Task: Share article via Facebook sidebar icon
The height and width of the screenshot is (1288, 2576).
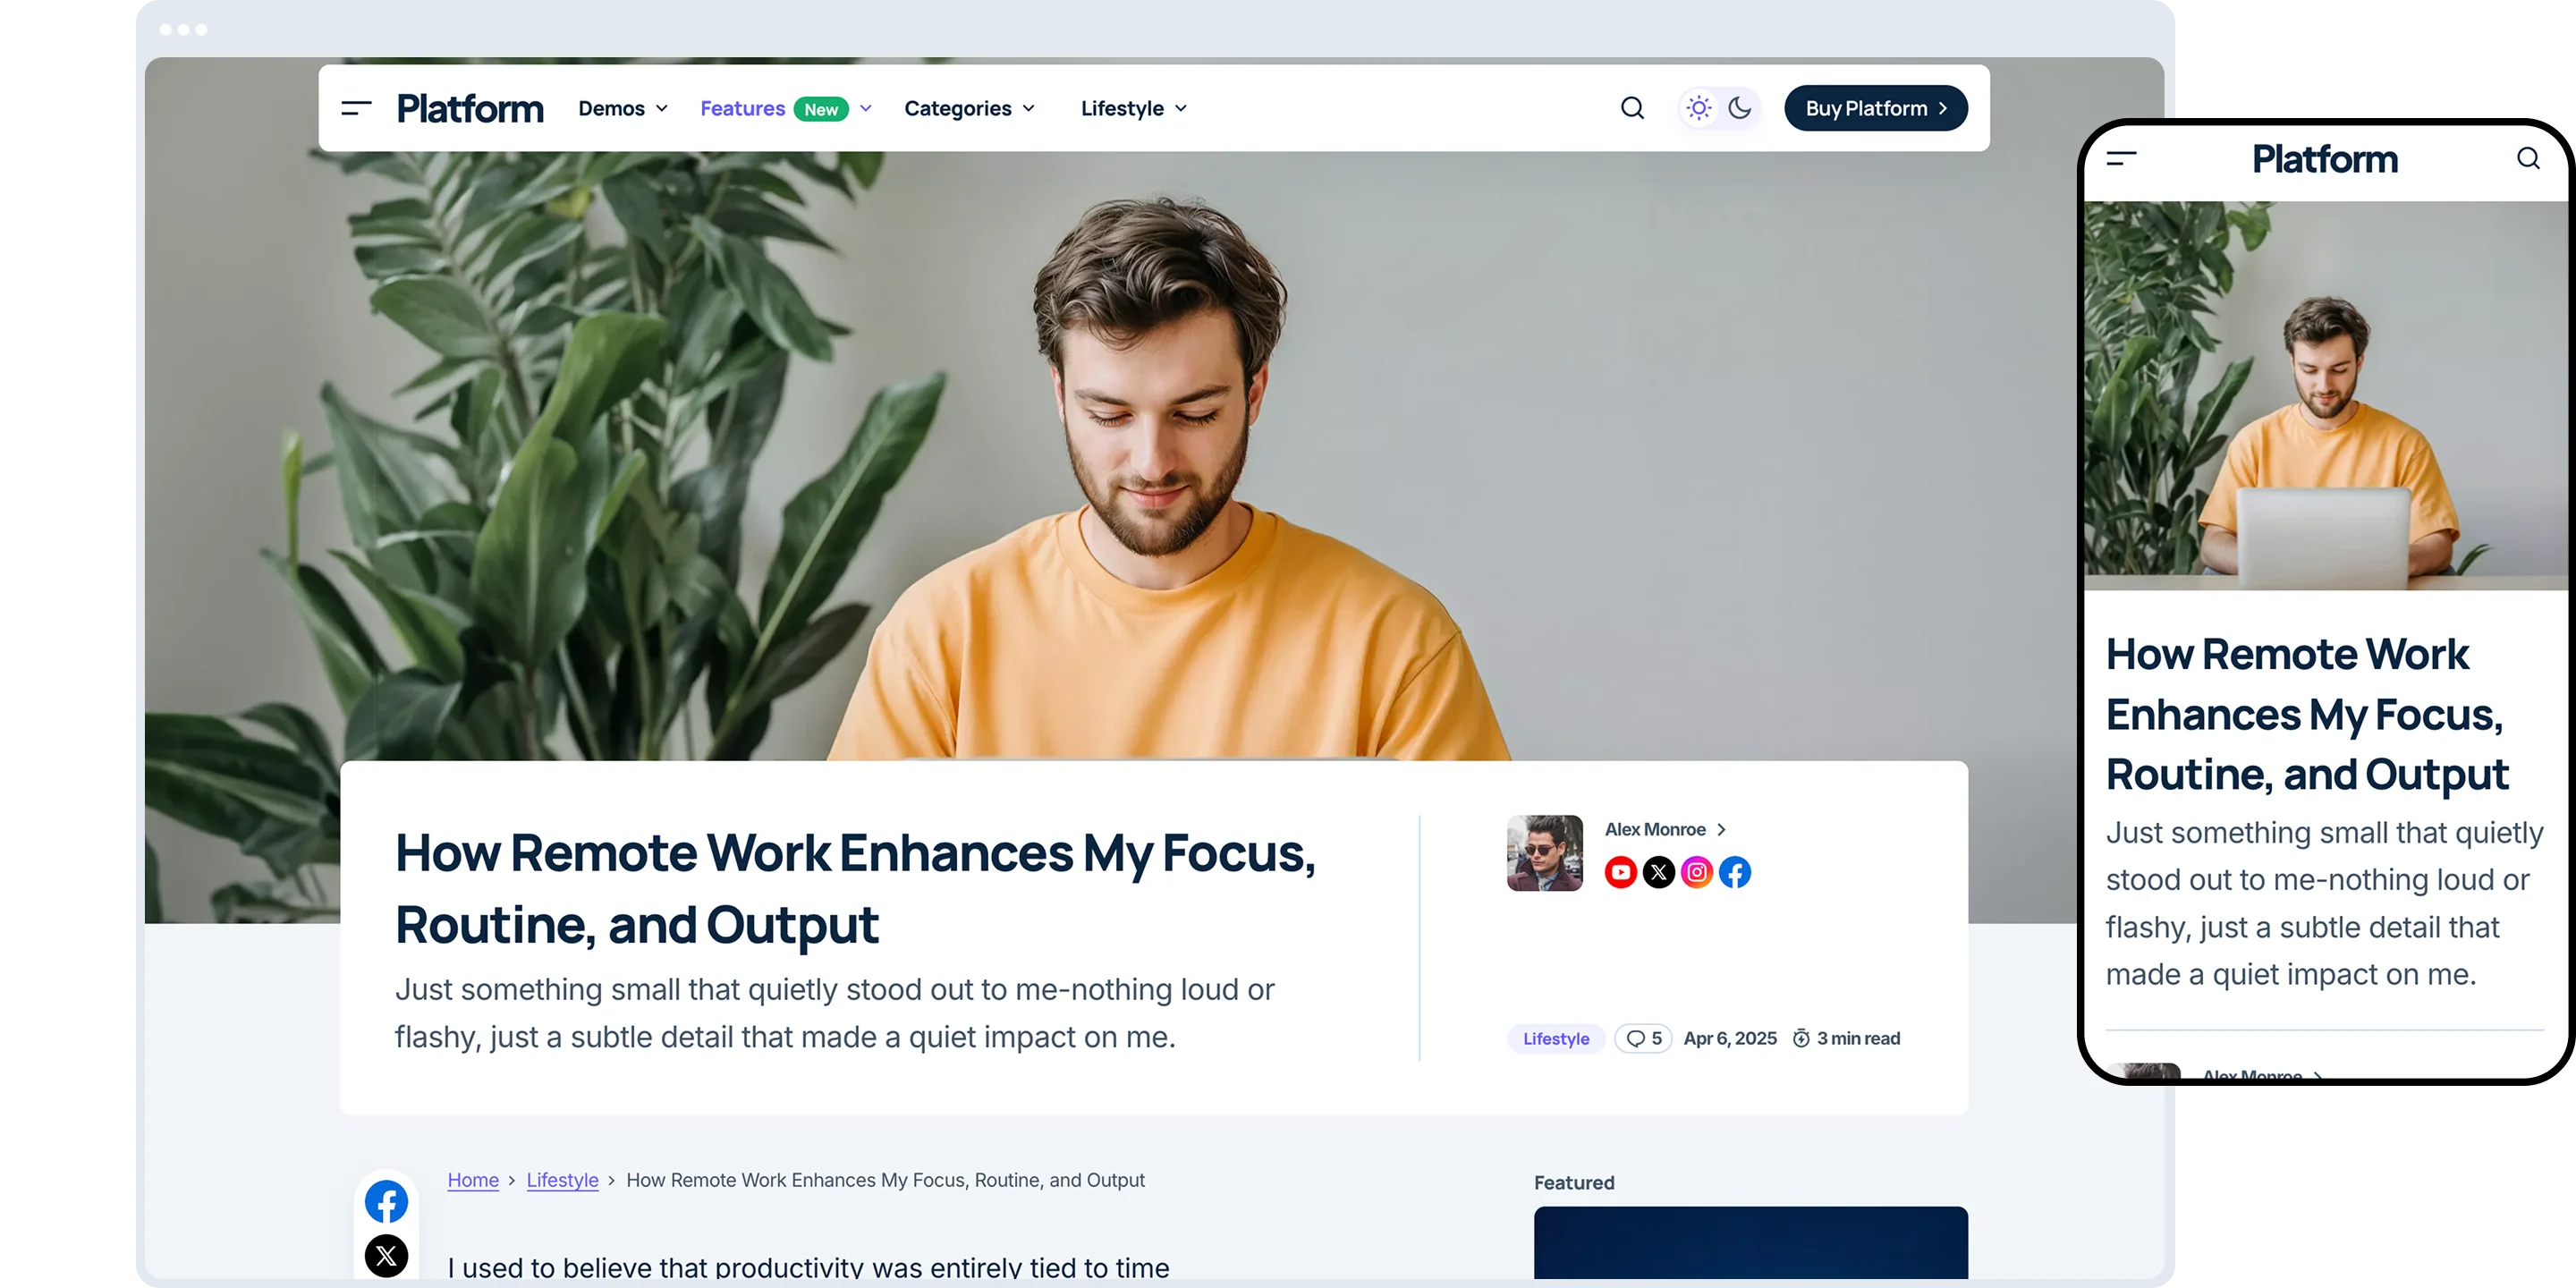Action: click(386, 1201)
